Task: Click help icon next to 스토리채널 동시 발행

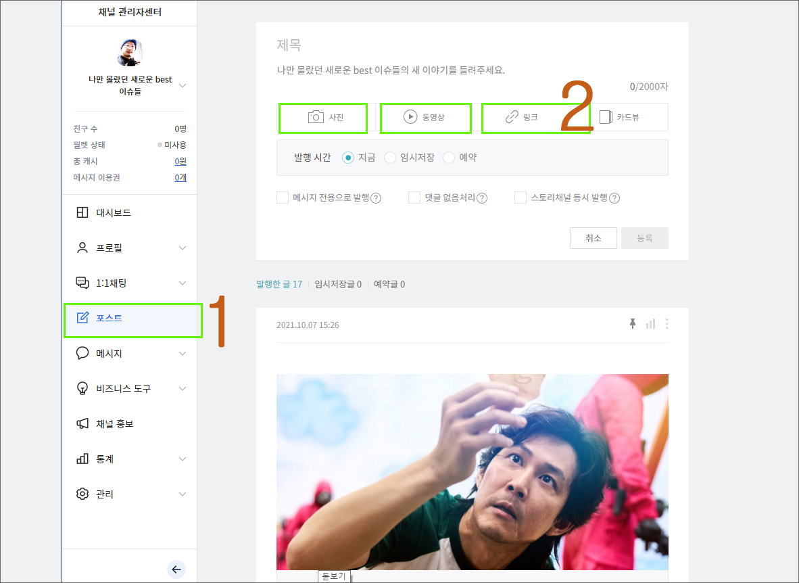Action: coord(614,198)
